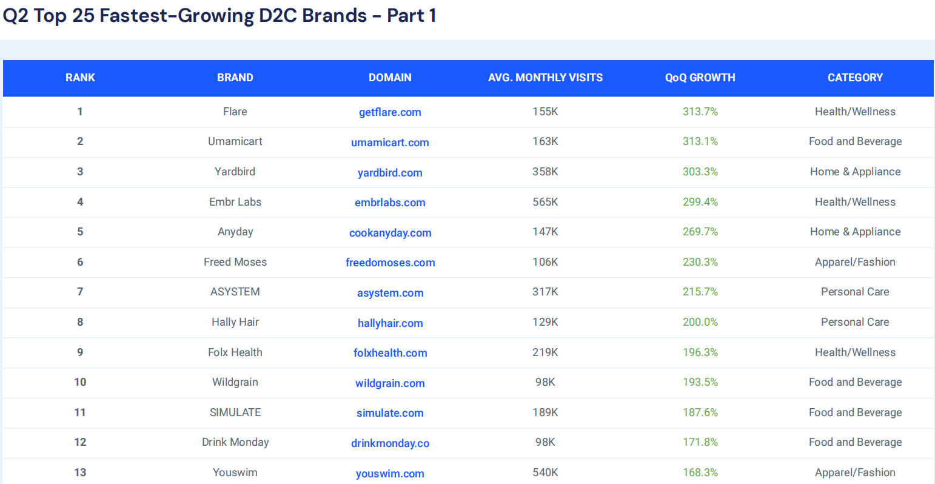Click the AVG. MONTHLY VISITS header
The width and height of the screenshot is (935, 484).
(545, 78)
